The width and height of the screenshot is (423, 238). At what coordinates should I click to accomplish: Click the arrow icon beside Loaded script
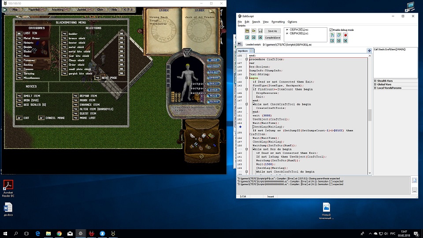240,44
